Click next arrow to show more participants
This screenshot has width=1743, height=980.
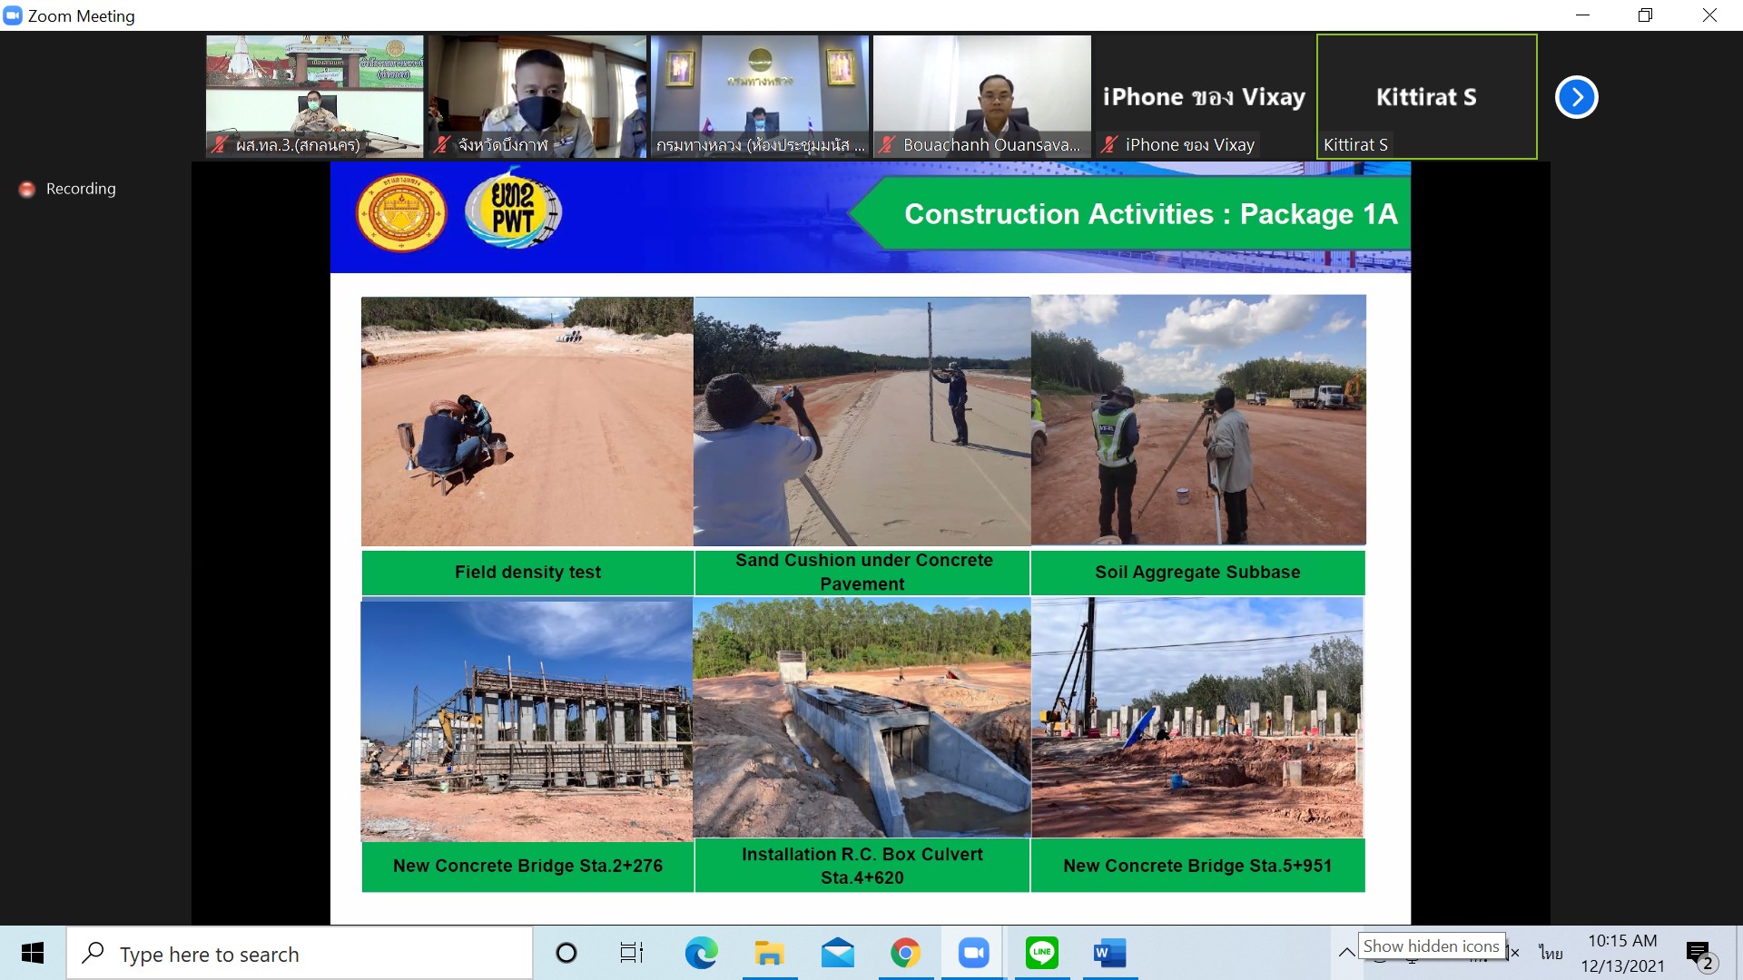coord(1576,97)
